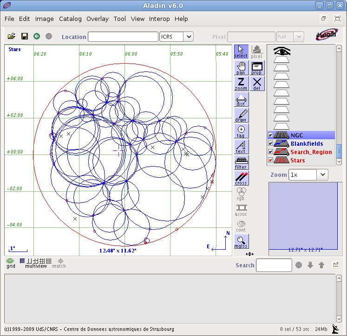Choose the draw pencil tool
347x336 pixels.
tap(241, 116)
